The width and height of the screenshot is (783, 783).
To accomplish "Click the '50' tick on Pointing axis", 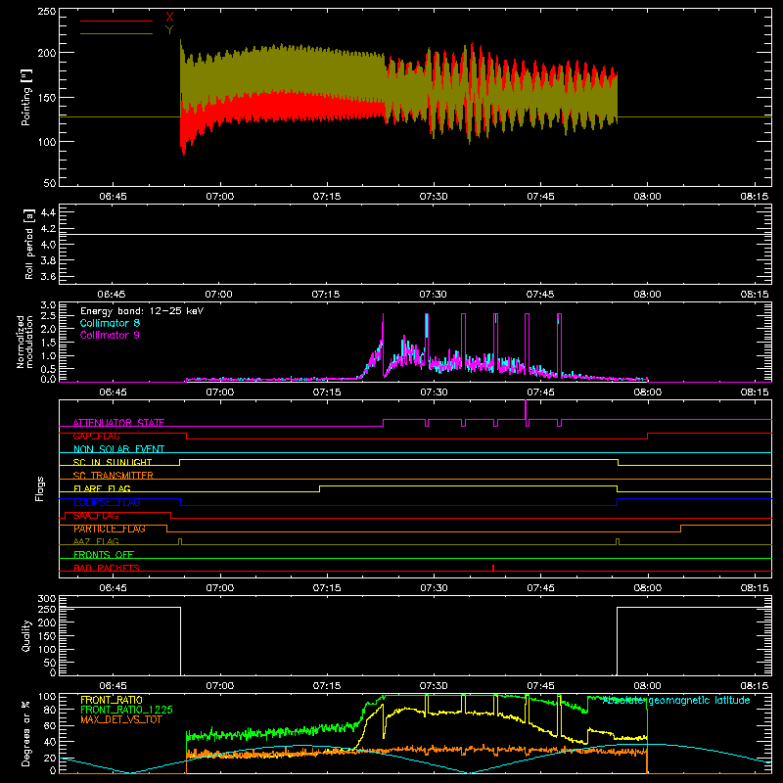I will [x=50, y=183].
